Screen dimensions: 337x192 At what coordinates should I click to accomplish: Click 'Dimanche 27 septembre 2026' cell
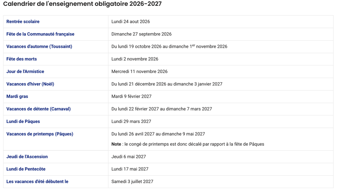[x=142, y=34]
